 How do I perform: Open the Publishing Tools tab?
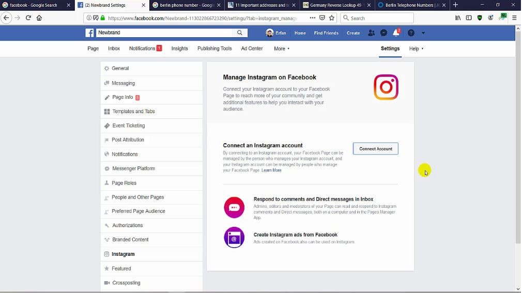coord(214,49)
